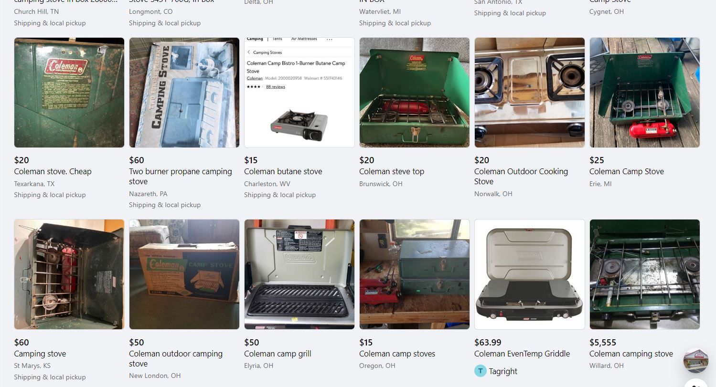Viewport: 716px width, 387px height.
Task: View the Coleman butane stove listing image
Action: pos(299,93)
